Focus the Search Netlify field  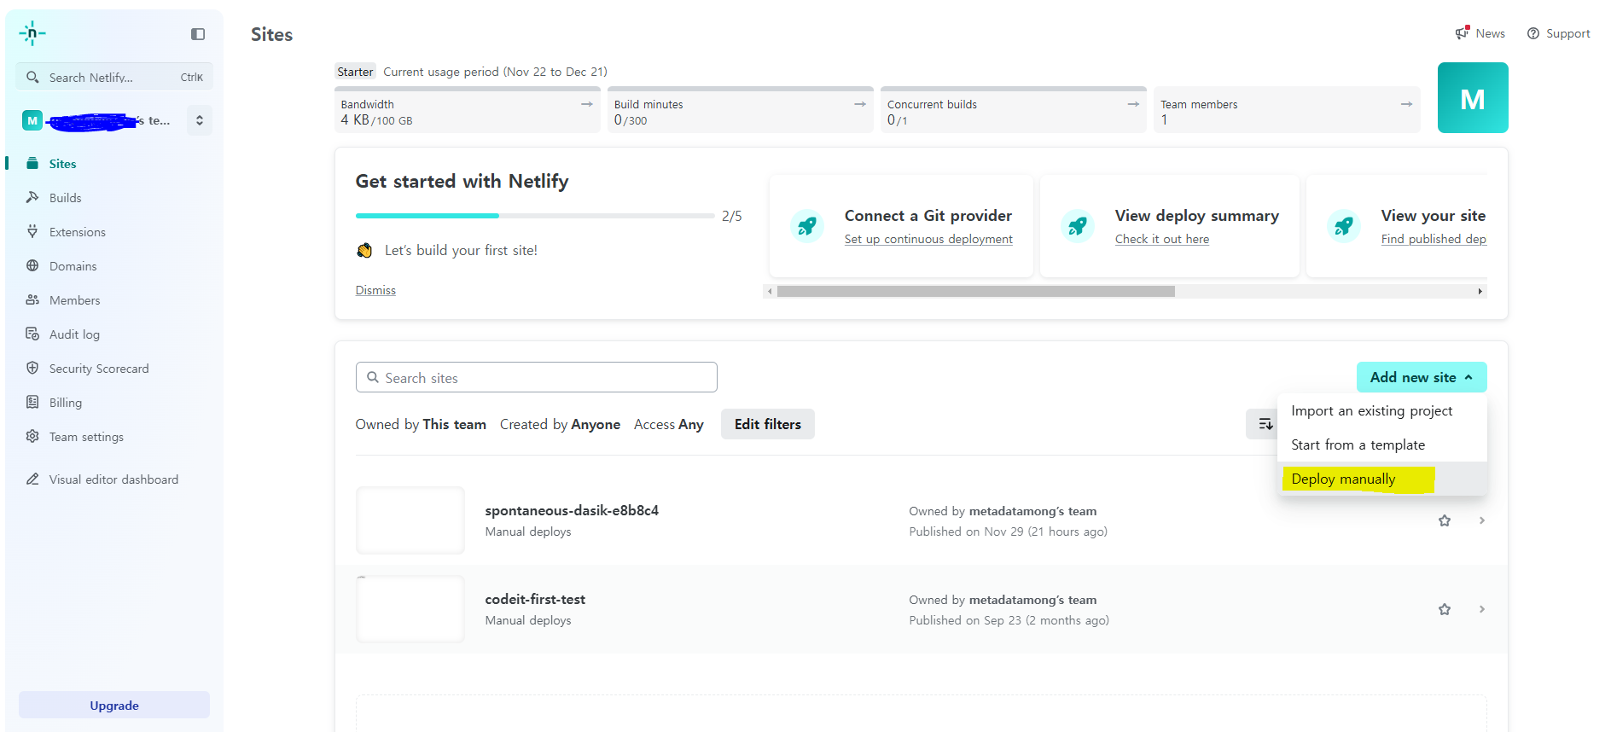pyautogui.click(x=114, y=77)
